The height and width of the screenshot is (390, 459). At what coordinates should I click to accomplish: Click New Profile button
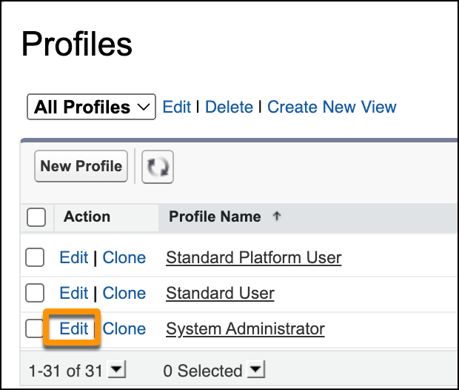pos(81,166)
